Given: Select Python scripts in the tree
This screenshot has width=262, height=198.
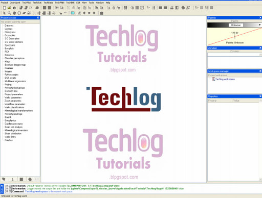Looking at the screenshot, I should 11,75.
